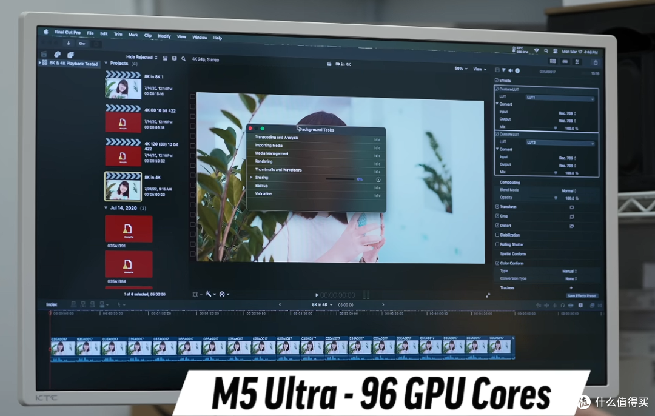Viewport: 655px width, 416px height.
Task: Open the Trim menu
Action: 118,34
